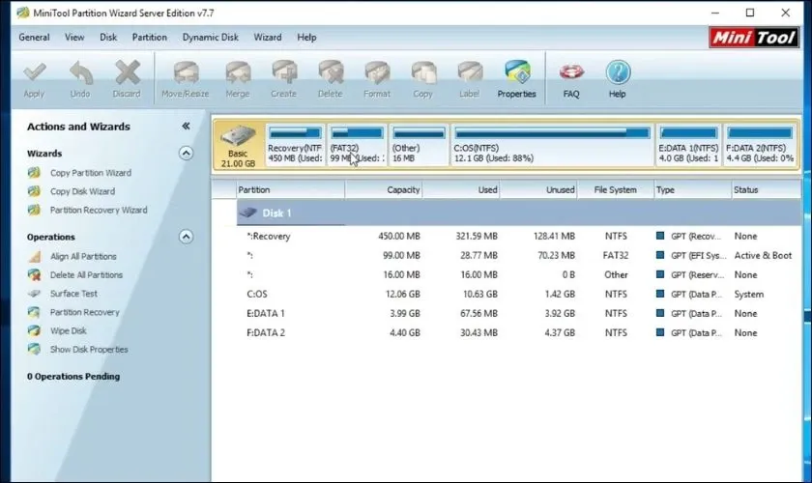Collapse the Wizards section

click(186, 153)
